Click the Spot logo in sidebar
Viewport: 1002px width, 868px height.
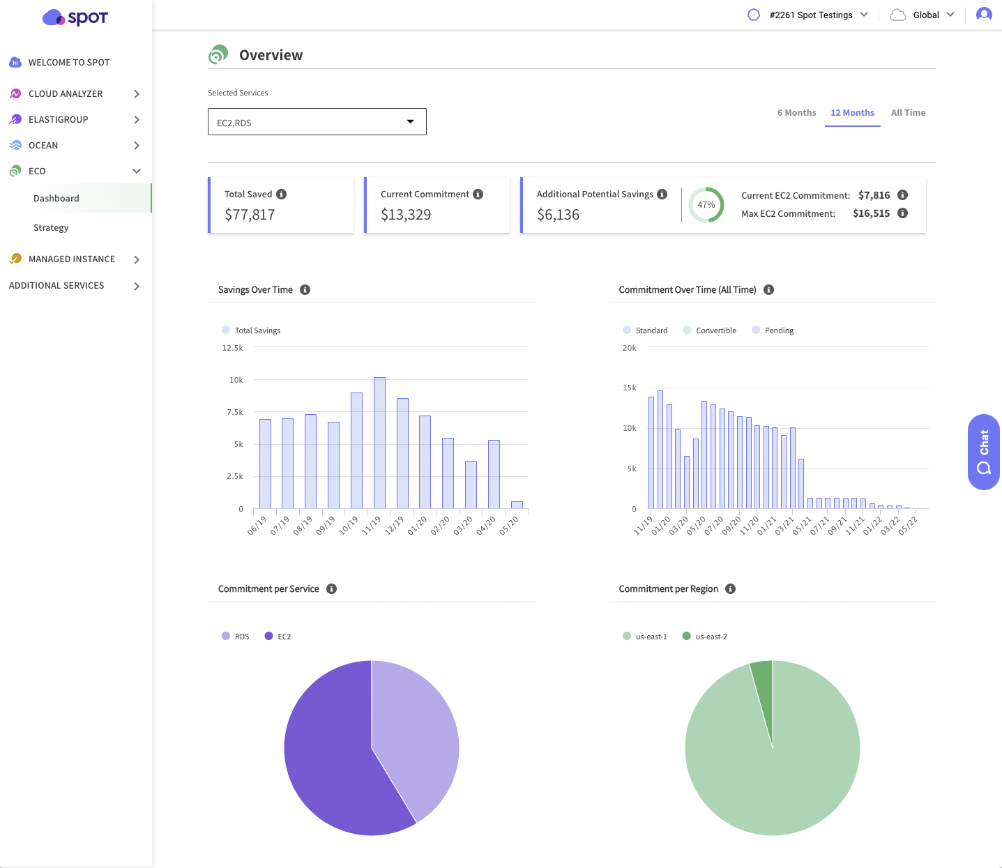click(75, 17)
